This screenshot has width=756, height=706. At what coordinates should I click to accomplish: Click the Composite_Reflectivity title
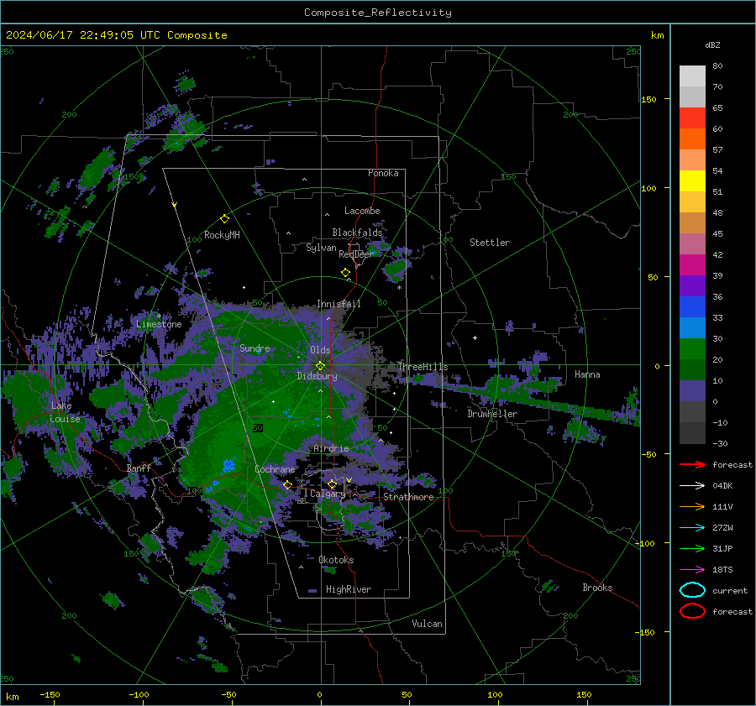(x=378, y=13)
